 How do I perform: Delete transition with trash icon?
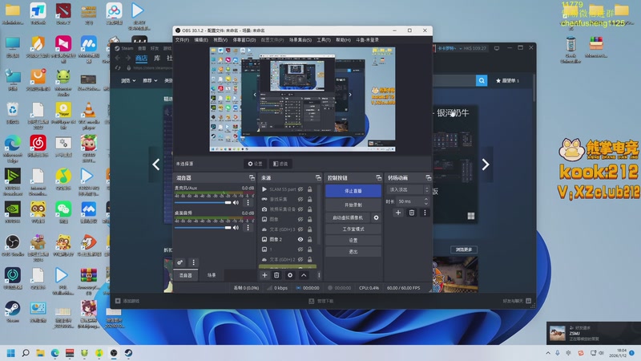[x=412, y=213]
